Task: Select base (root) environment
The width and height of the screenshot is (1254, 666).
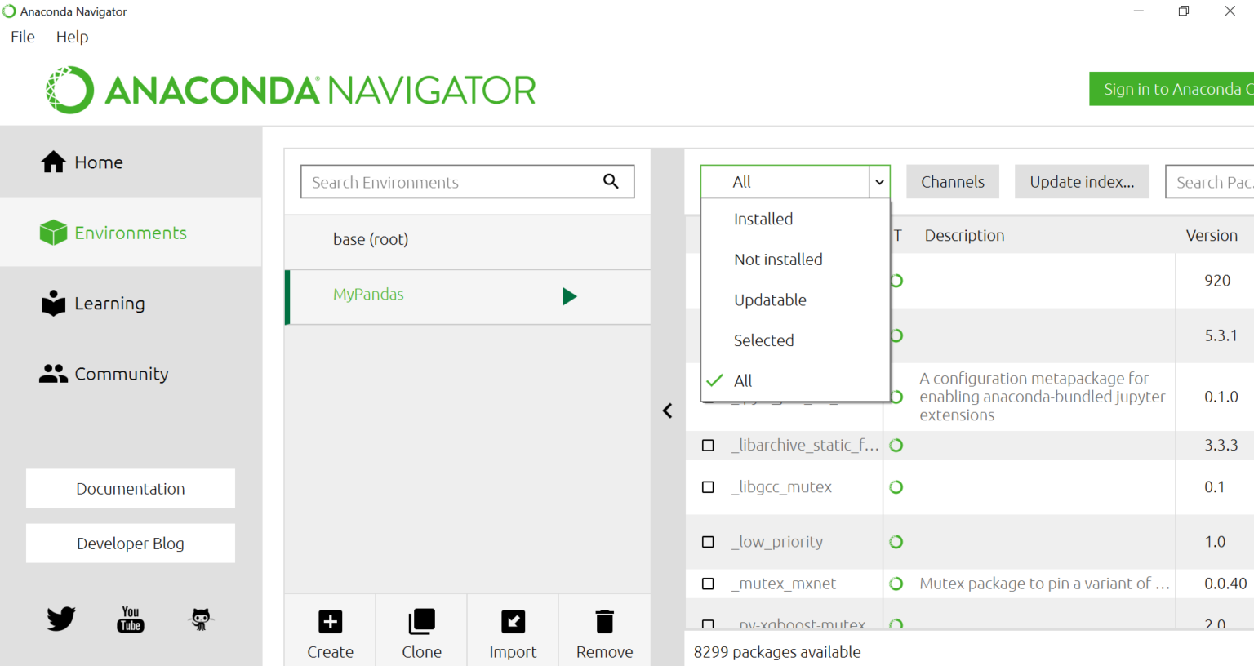Action: pyautogui.click(x=371, y=239)
